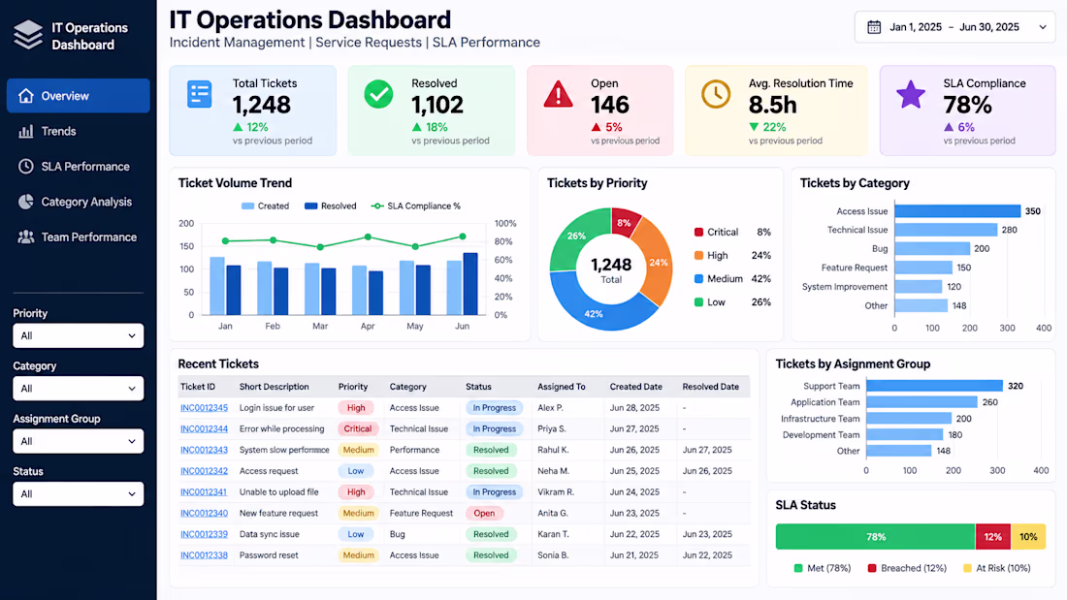Click the Access Issue bar in Tickets by Category

point(957,211)
